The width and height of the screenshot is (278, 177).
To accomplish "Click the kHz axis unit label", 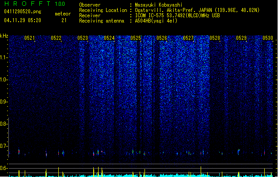I will (4, 36).
